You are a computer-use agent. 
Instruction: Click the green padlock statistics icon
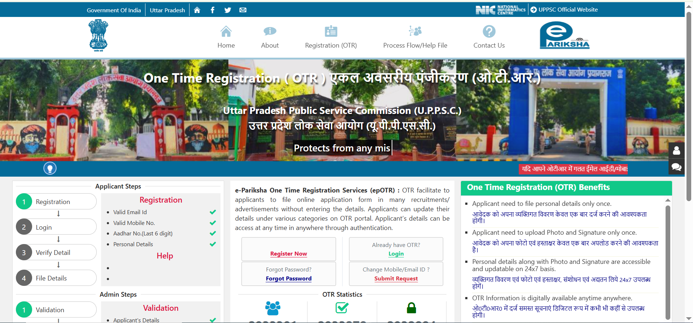click(x=411, y=308)
